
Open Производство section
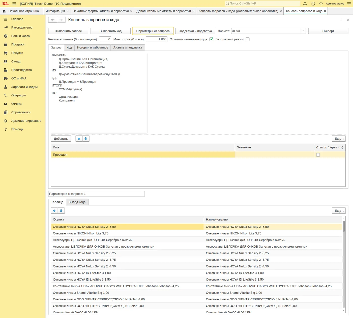[21, 70]
